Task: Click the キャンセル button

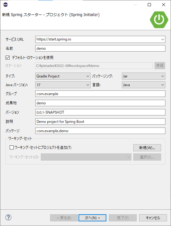Action: tap(153, 218)
